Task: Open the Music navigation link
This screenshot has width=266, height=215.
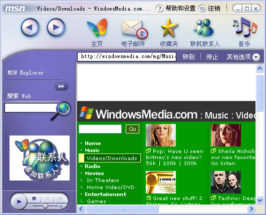Action: click(x=92, y=150)
